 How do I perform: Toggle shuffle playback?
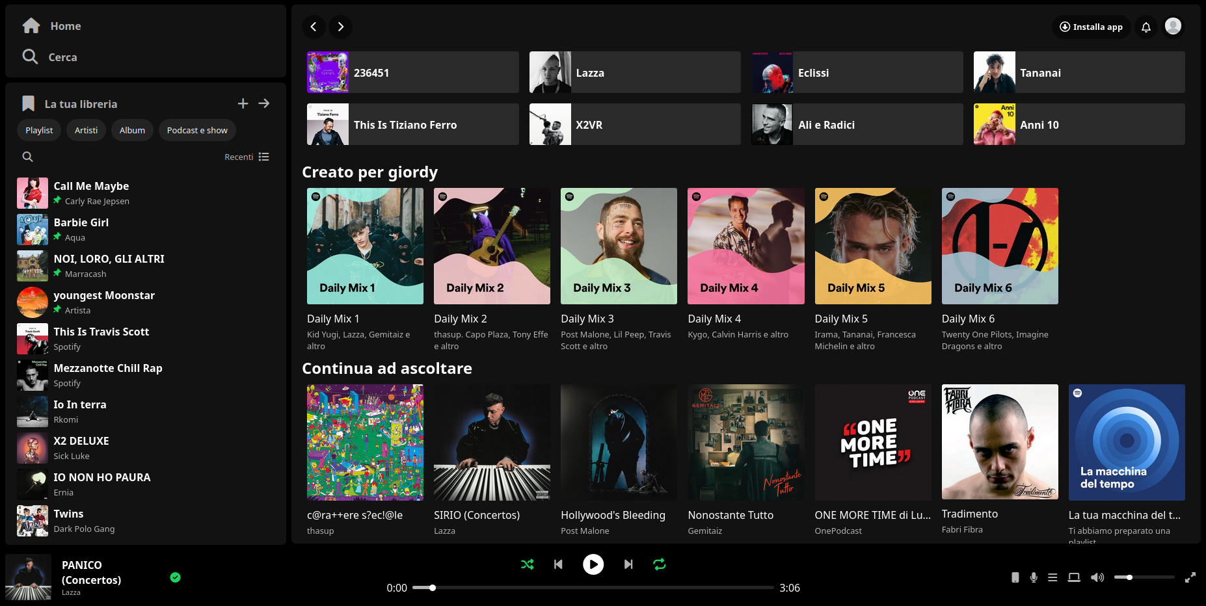coord(527,564)
